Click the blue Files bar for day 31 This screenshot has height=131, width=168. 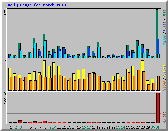[158, 47]
